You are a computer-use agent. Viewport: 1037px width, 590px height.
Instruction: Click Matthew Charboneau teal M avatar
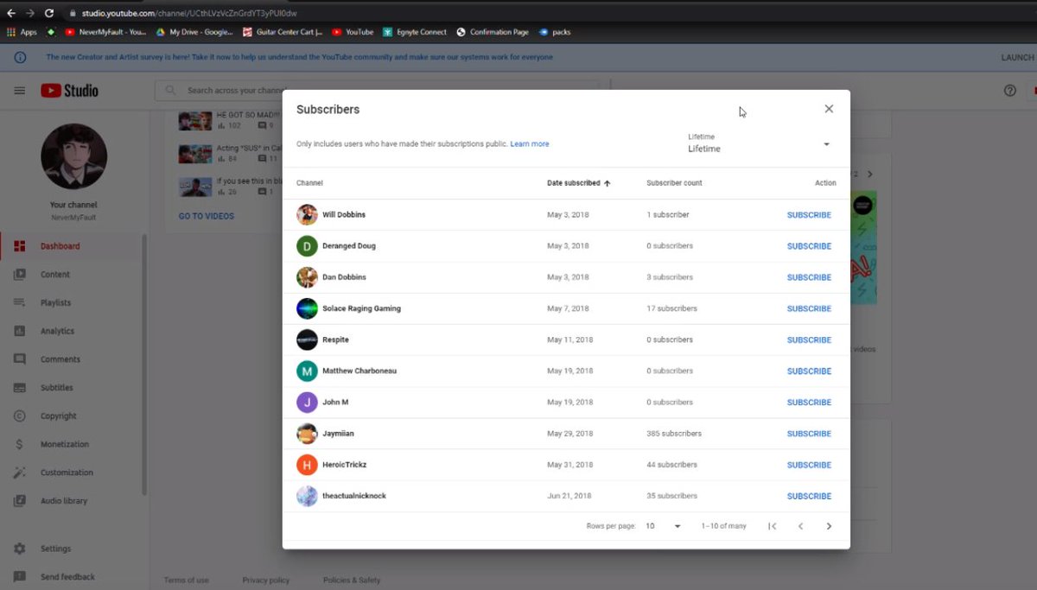pyautogui.click(x=307, y=371)
